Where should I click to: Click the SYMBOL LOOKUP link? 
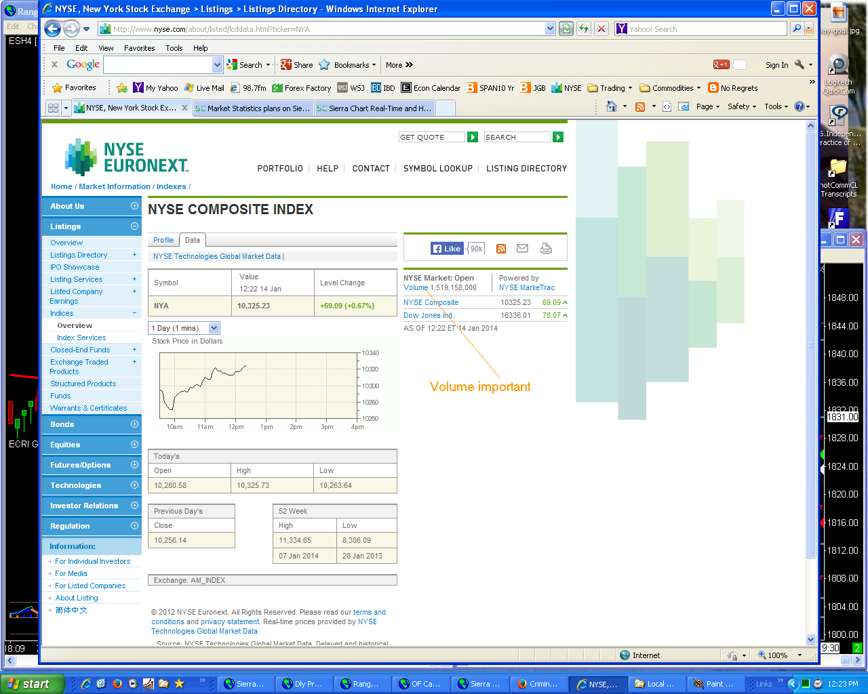(438, 169)
